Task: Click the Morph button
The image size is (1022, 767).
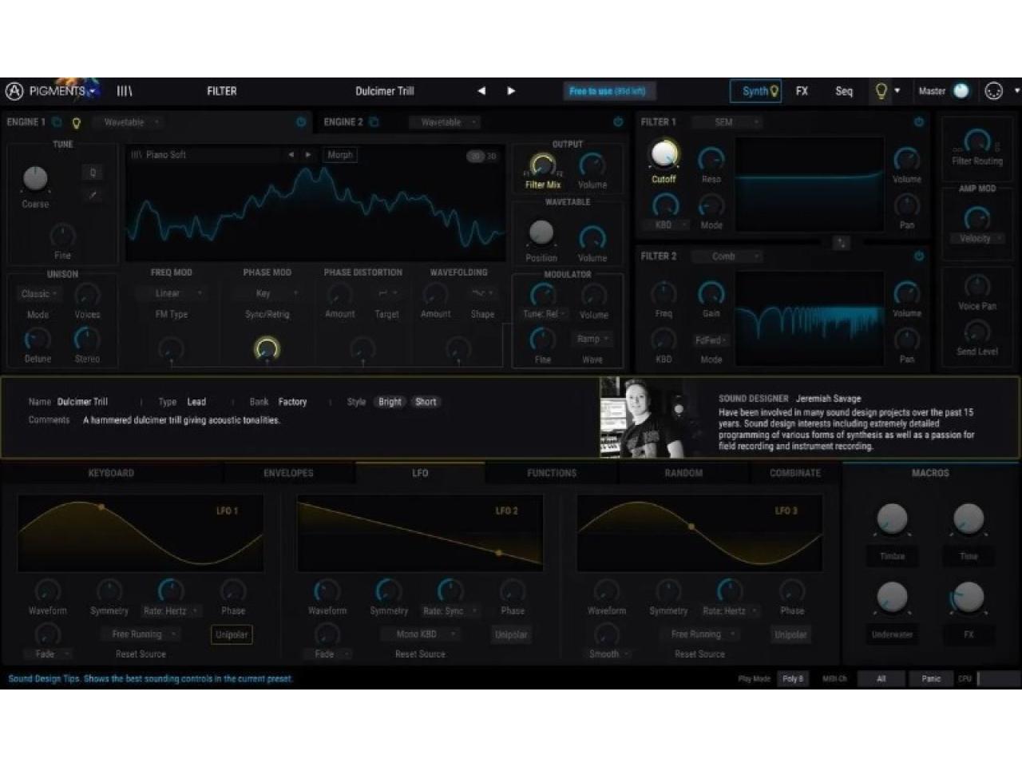Action: coord(340,155)
